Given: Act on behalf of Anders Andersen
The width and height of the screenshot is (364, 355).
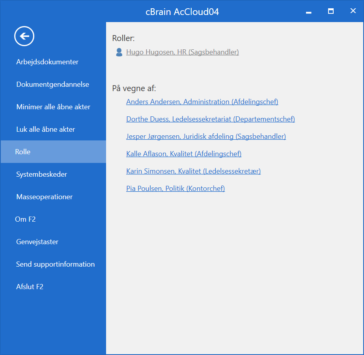Looking at the screenshot, I should pyautogui.click(x=202, y=102).
